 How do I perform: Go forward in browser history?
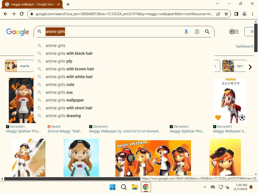tap(14, 14)
